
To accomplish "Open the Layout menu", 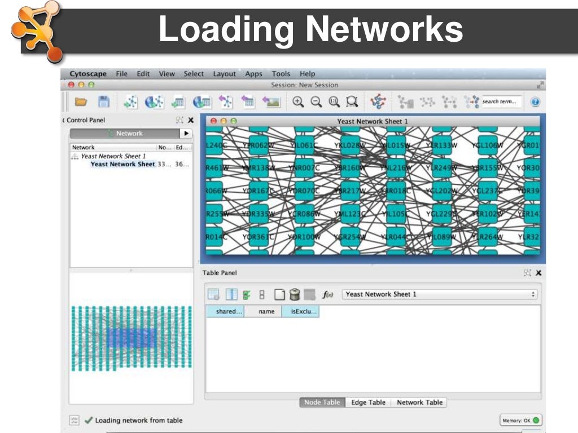I will [x=224, y=74].
